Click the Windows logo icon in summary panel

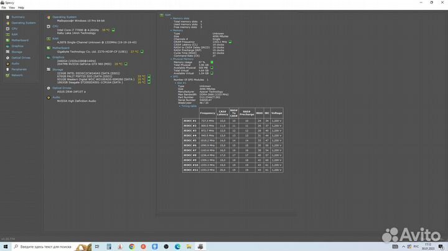pyautogui.click(x=49, y=17)
